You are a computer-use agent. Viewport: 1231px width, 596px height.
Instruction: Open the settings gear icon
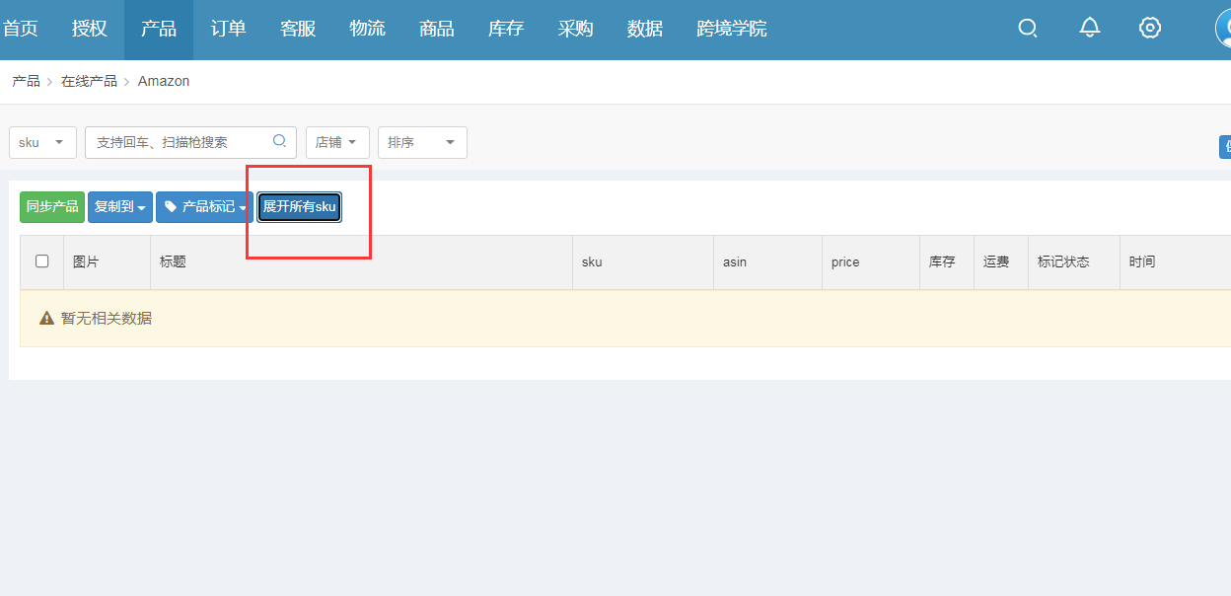pyautogui.click(x=1149, y=28)
